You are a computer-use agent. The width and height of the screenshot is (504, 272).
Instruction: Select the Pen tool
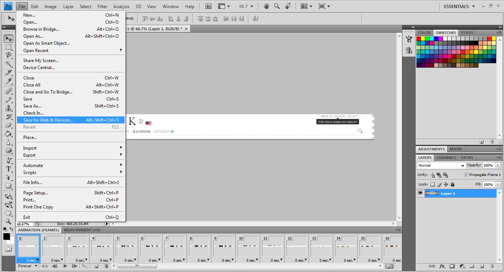click(8, 160)
